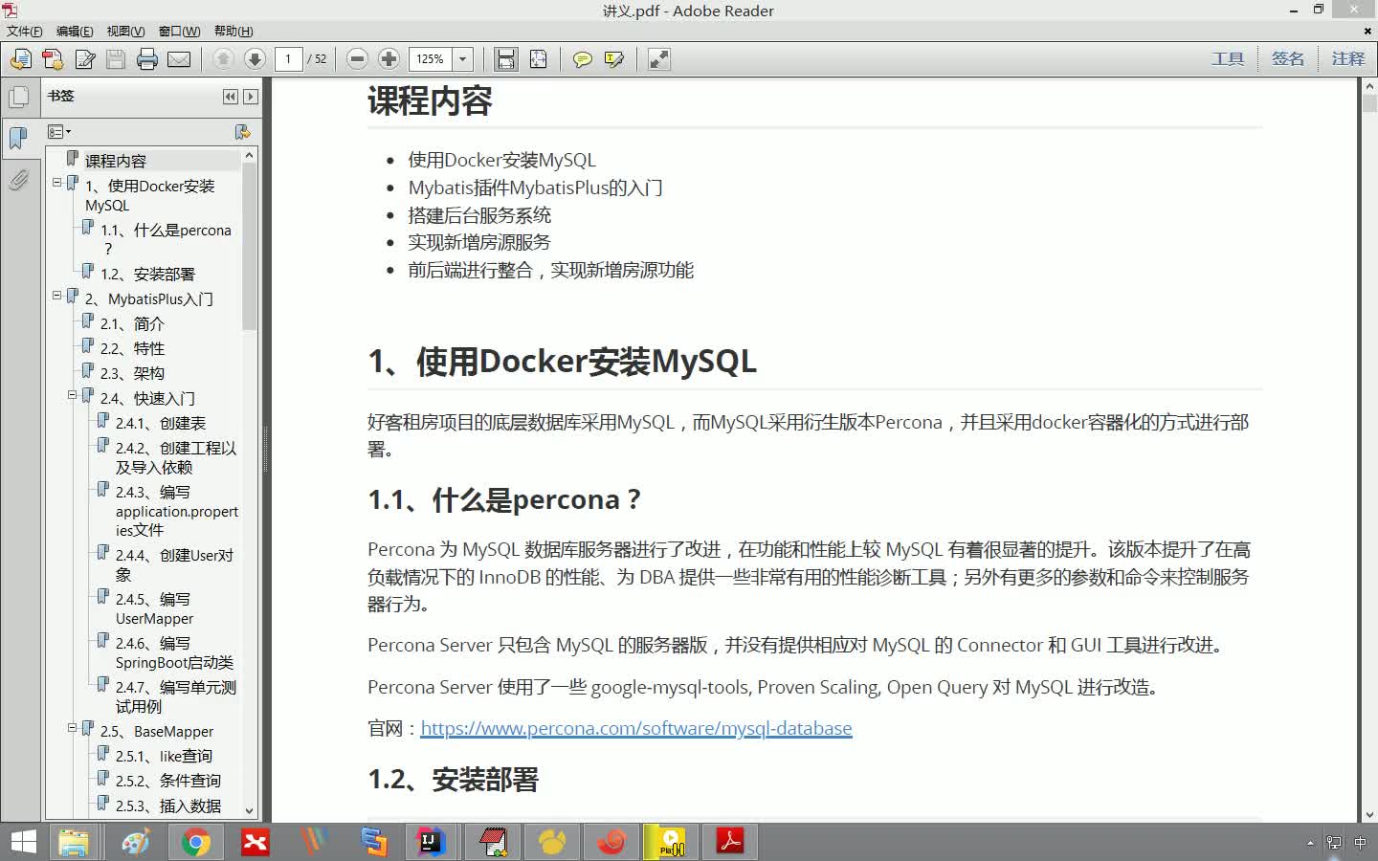Open the 帮助(H) menu
1378x861 pixels.
233,31
